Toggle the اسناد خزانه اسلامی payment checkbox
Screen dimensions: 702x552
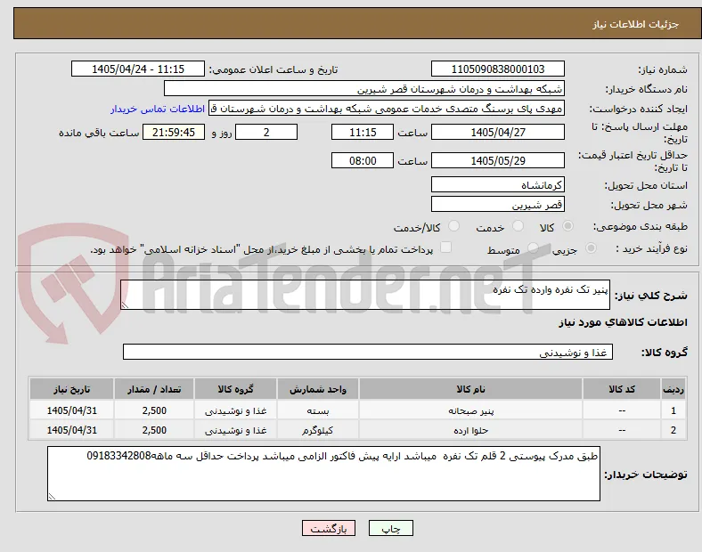point(446,248)
